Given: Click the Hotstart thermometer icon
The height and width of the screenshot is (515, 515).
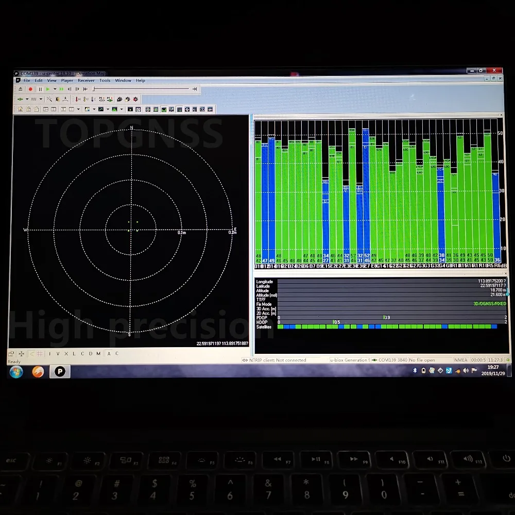Looking at the screenshot, I should pyautogui.click(x=78, y=99).
